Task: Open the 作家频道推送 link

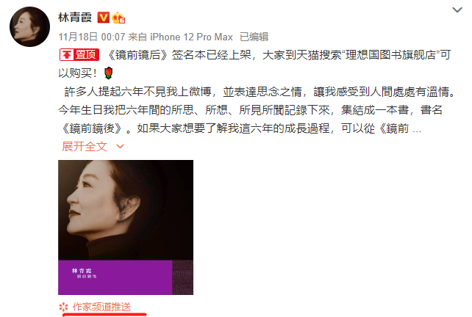Action: point(101,307)
